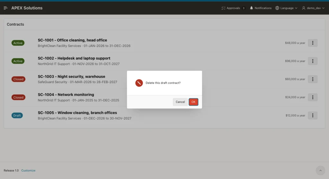Click the Release 1.0 footer text
Screen dimensions: 329x179
click(11, 170)
